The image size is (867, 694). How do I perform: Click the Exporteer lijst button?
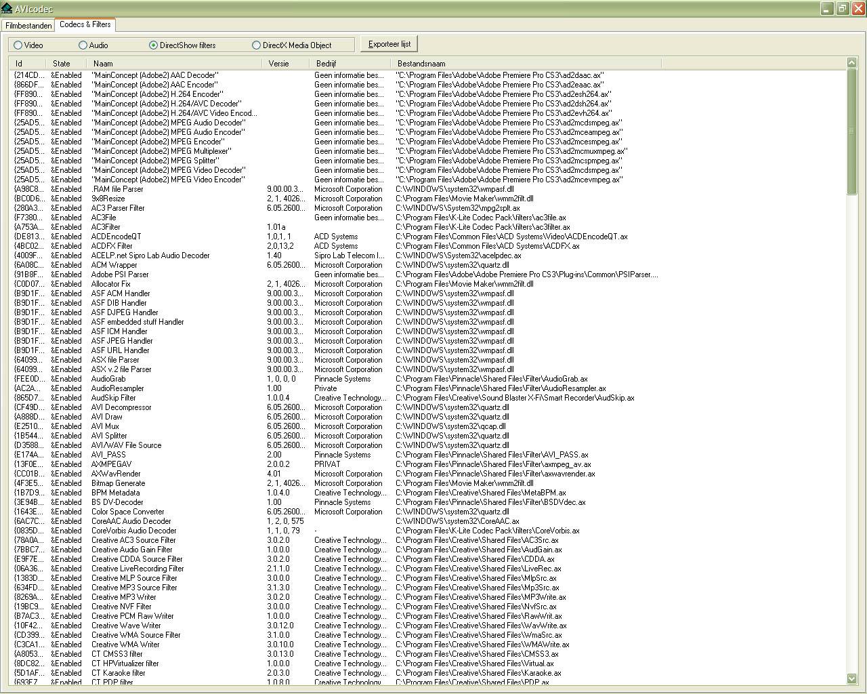tap(389, 44)
